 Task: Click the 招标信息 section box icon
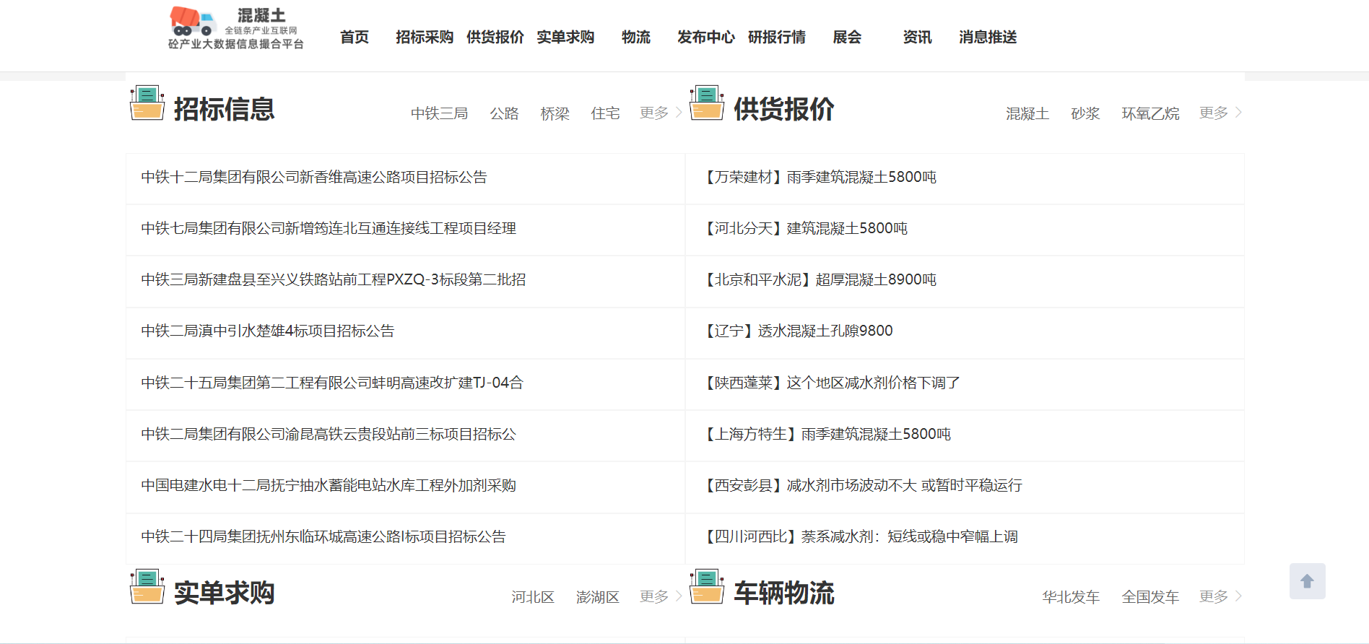[x=147, y=103]
